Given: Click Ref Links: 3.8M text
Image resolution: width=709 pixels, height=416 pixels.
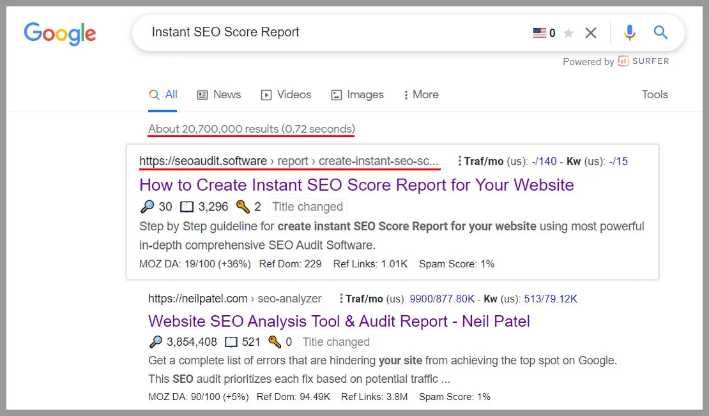Looking at the screenshot, I should click(x=374, y=397).
